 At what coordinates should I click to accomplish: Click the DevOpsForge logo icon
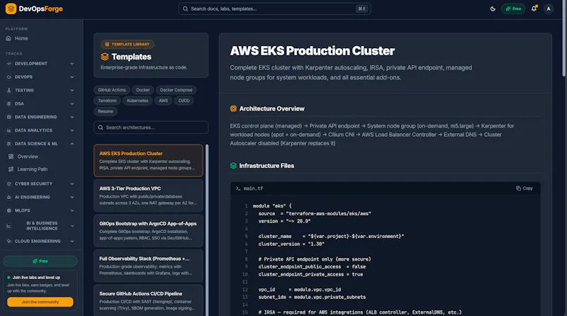click(x=11, y=9)
